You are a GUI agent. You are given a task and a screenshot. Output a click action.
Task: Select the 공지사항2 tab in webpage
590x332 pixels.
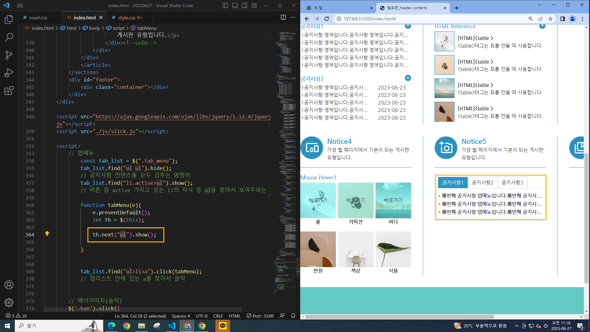[x=482, y=183]
